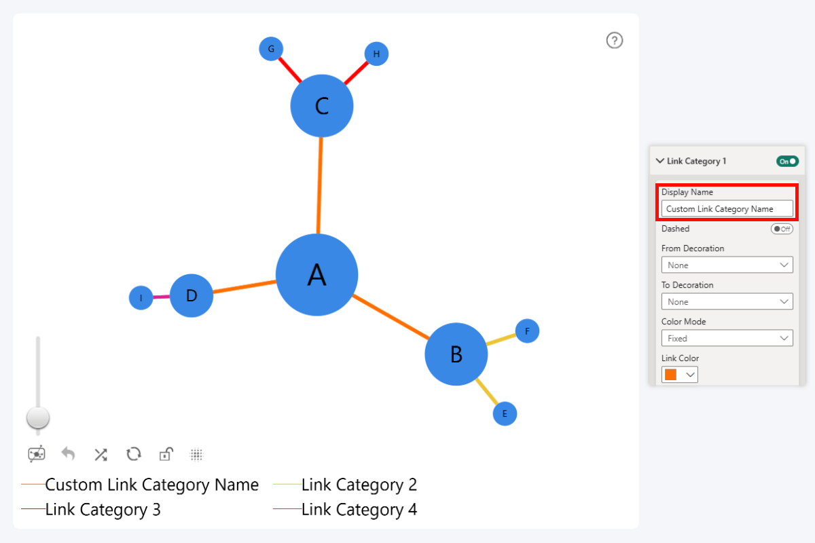Screen dimensions: 815x543
Task: Click the fit graph to view icon
Action: pos(37,453)
